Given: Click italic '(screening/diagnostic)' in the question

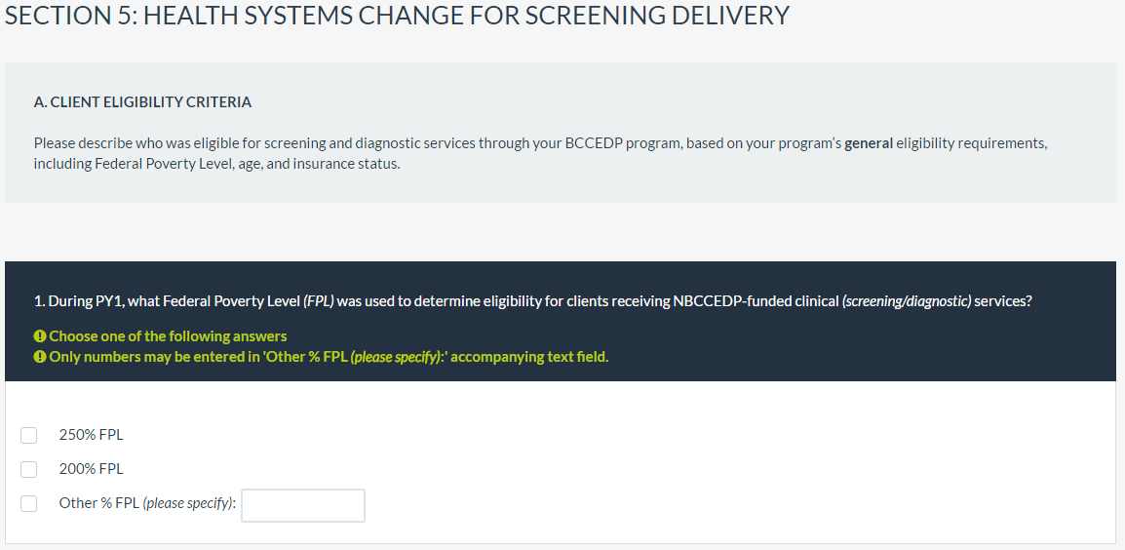Looking at the screenshot, I should coord(906,301).
